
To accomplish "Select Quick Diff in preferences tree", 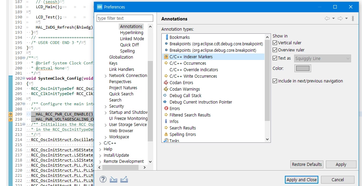I will (x=129, y=45).
